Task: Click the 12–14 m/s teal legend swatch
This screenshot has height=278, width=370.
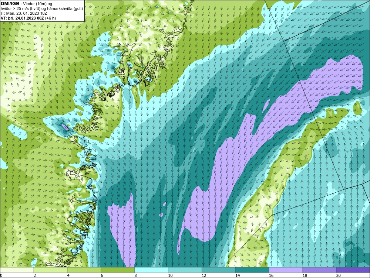Action: tap(219, 270)
